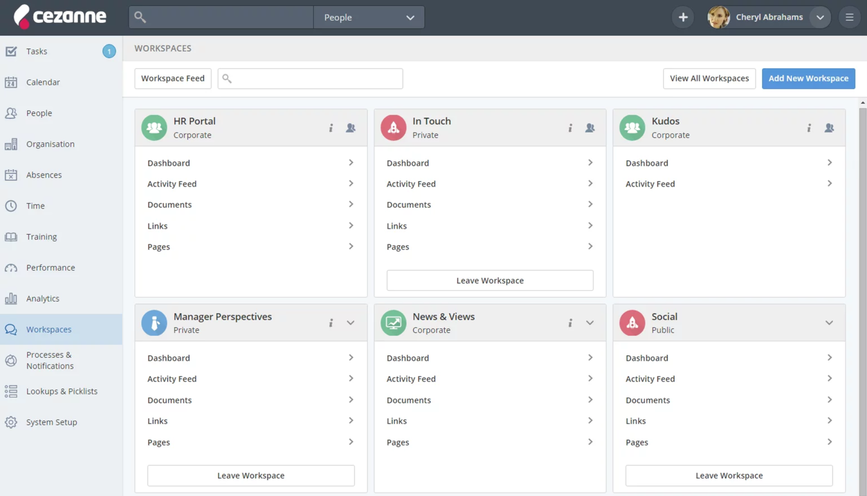Image resolution: width=867 pixels, height=496 pixels.
Task: Click the Cezanne logo
Action: pyautogui.click(x=60, y=17)
